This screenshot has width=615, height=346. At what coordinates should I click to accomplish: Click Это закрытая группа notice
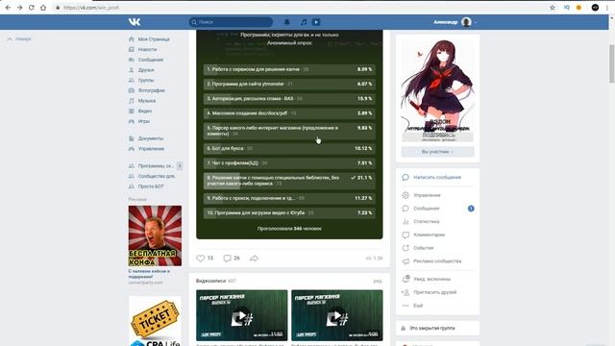(x=432, y=328)
